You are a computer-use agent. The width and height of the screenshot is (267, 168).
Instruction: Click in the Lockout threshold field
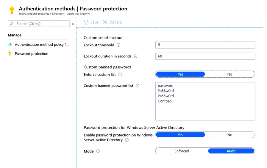[205, 45]
